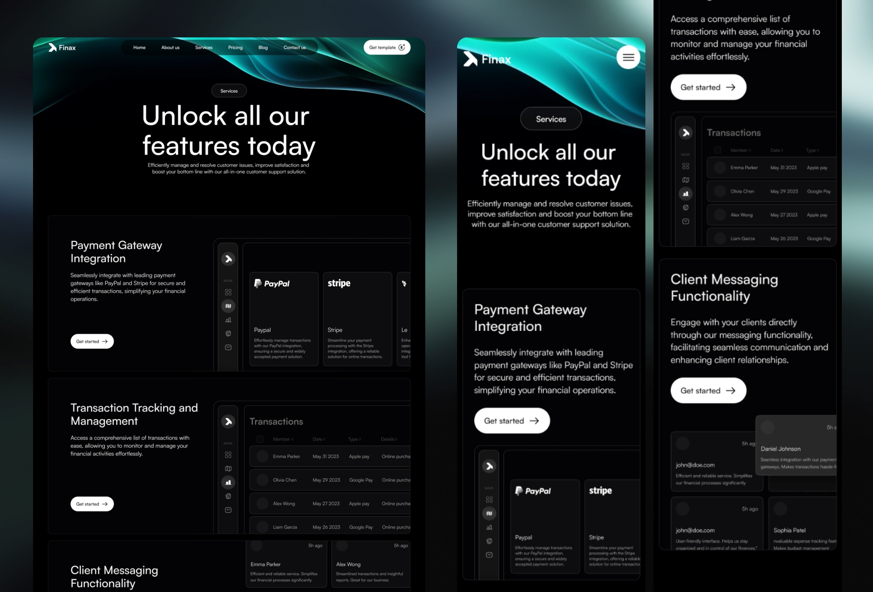Click Get template button top right
Viewport: 873px width, 592px height.
tap(386, 47)
